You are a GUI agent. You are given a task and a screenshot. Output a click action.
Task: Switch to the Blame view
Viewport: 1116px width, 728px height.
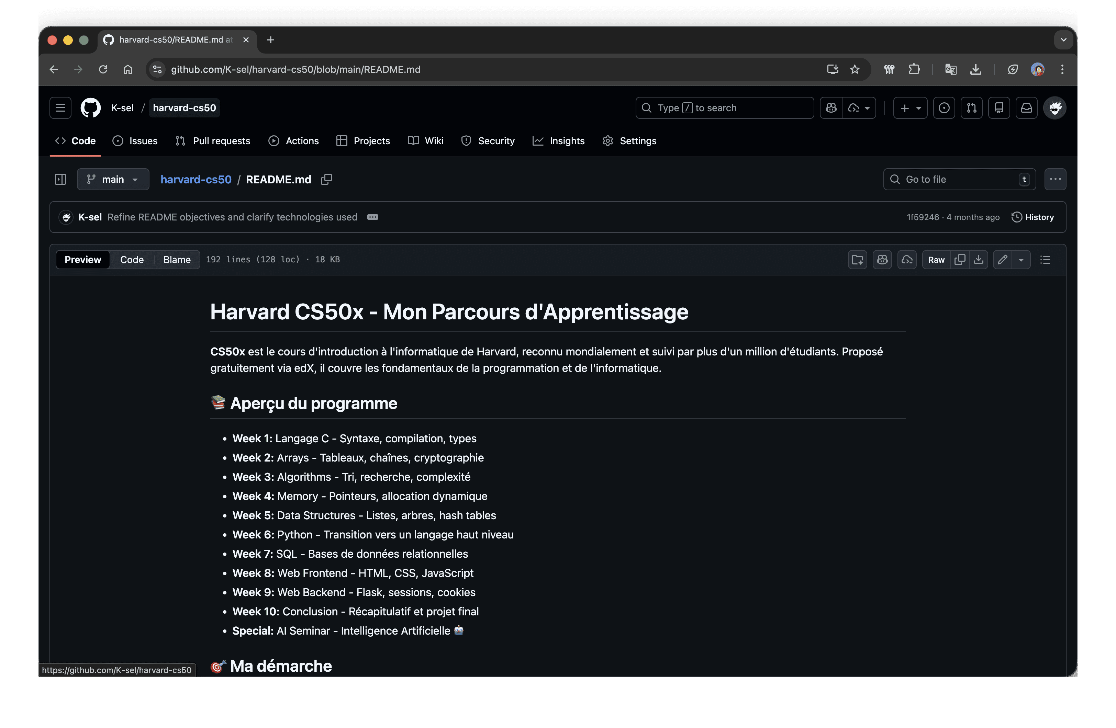177,259
